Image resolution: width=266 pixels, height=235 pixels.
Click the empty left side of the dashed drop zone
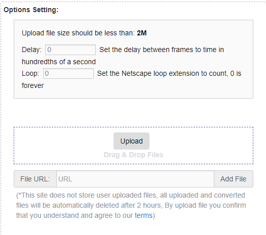[x=63, y=146]
